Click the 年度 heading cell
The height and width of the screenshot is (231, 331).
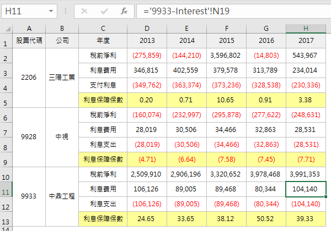point(103,41)
